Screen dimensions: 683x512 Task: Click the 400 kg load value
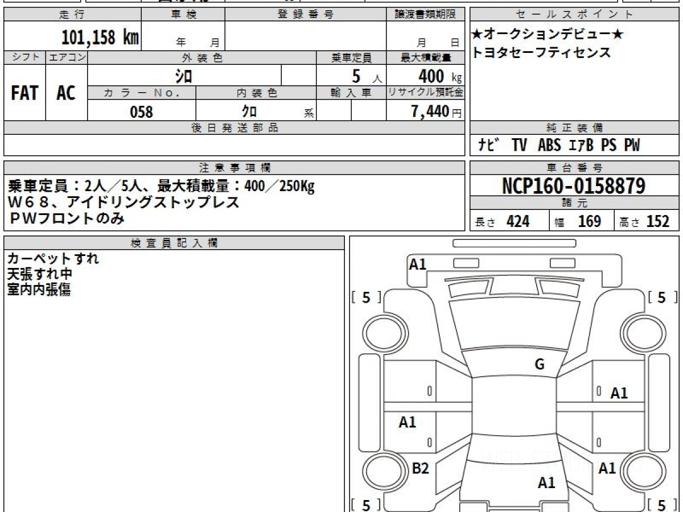(x=440, y=76)
